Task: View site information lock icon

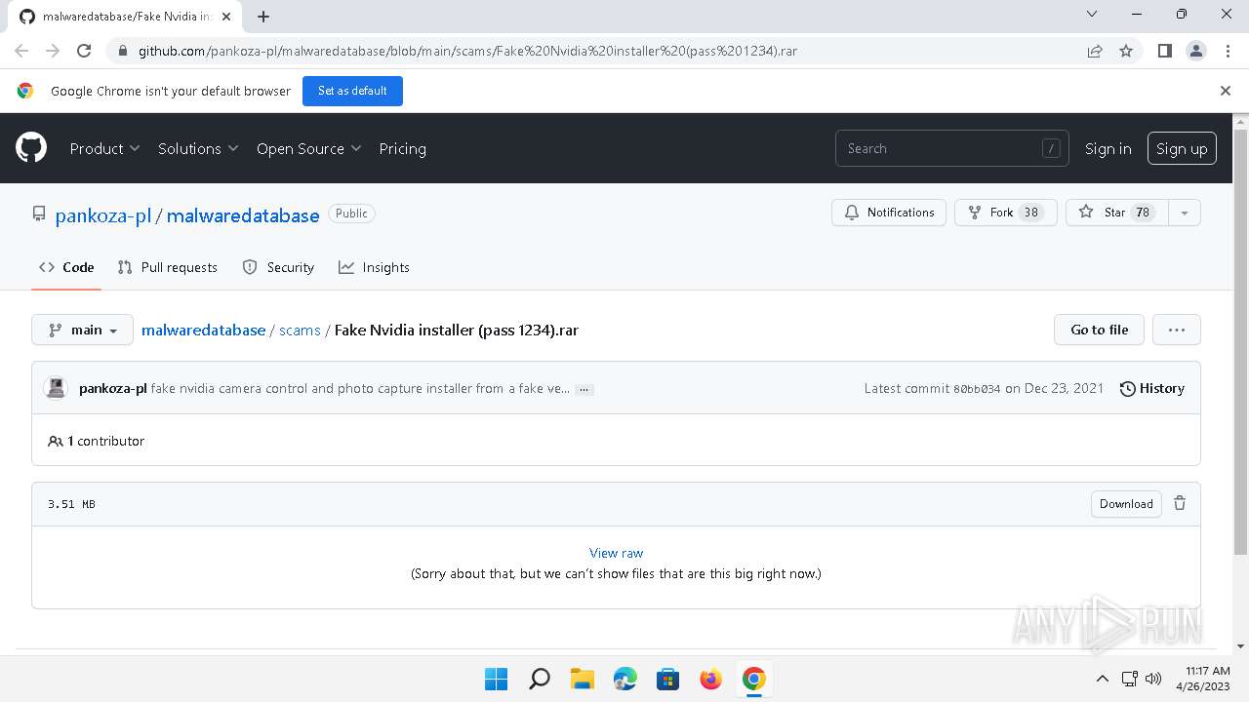Action: pyautogui.click(x=122, y=51)
